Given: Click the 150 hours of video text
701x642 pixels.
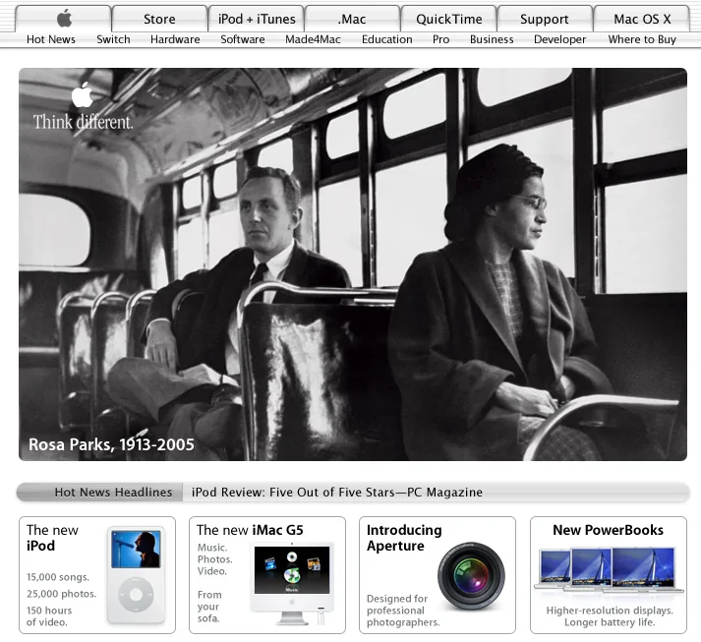Looking at the screenshot, I should pos(49,616).
